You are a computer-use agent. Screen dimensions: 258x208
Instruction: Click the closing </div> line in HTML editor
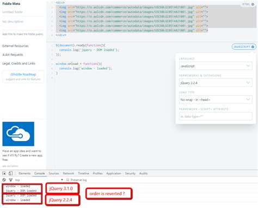(x=61, y=35)
